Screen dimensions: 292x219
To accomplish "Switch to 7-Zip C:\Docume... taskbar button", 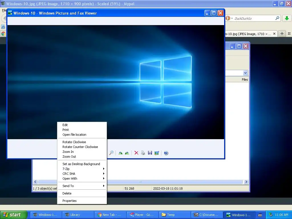I will coord(207,215).
